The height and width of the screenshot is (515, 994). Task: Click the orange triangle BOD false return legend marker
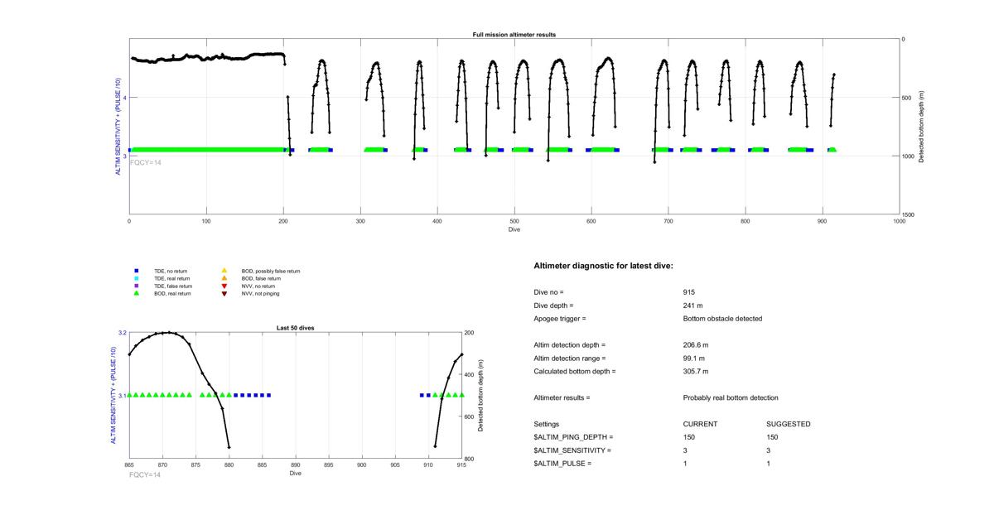pyautogui.click(x=224, y=278)
